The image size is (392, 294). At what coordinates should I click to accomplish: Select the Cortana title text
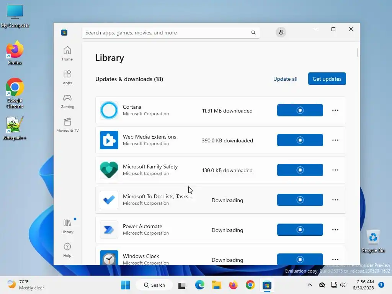pyautogui.click(x=132, y=107)
